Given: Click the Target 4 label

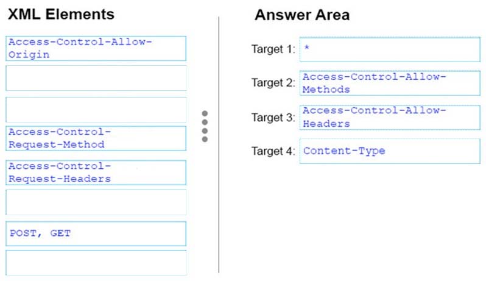Looking at the screenshot, I should tap(273, 151).
